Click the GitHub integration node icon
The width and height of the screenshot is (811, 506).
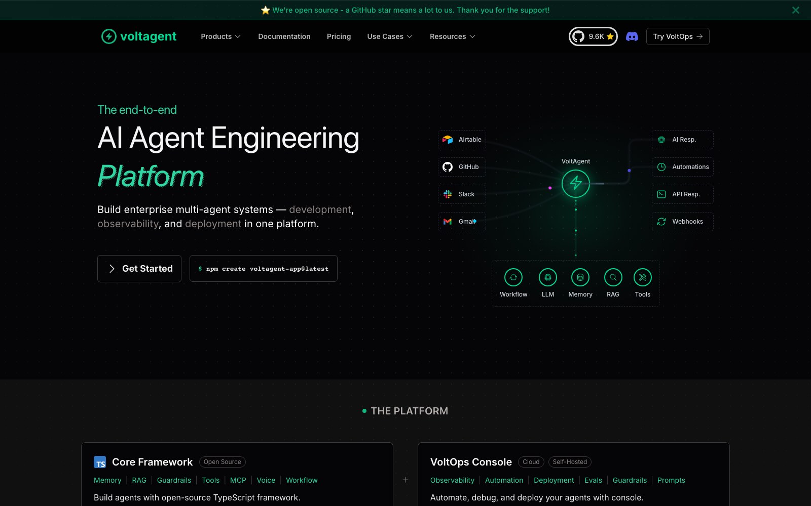(448, 167)
